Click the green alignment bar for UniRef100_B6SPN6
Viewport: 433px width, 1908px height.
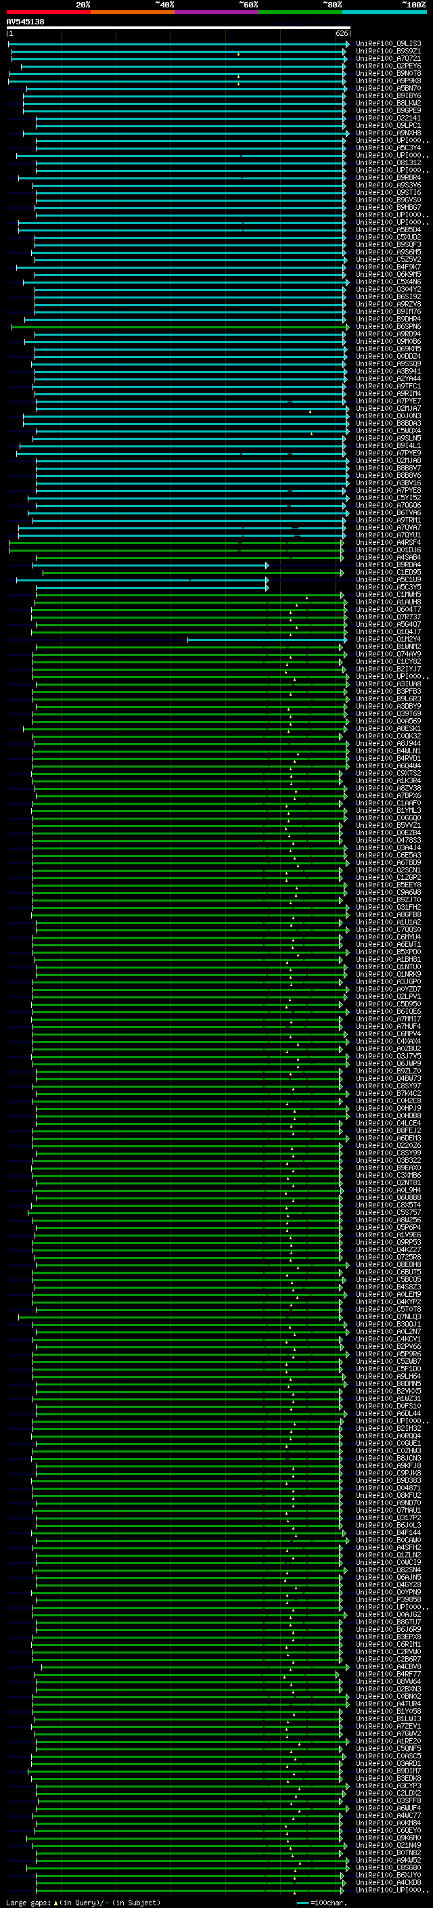pos(181,327)
